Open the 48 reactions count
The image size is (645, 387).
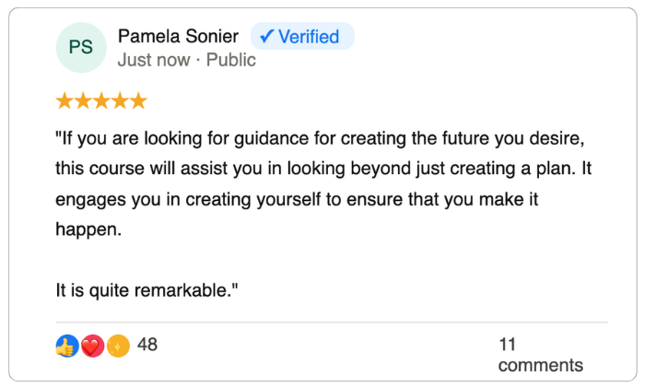coord(147,346)
